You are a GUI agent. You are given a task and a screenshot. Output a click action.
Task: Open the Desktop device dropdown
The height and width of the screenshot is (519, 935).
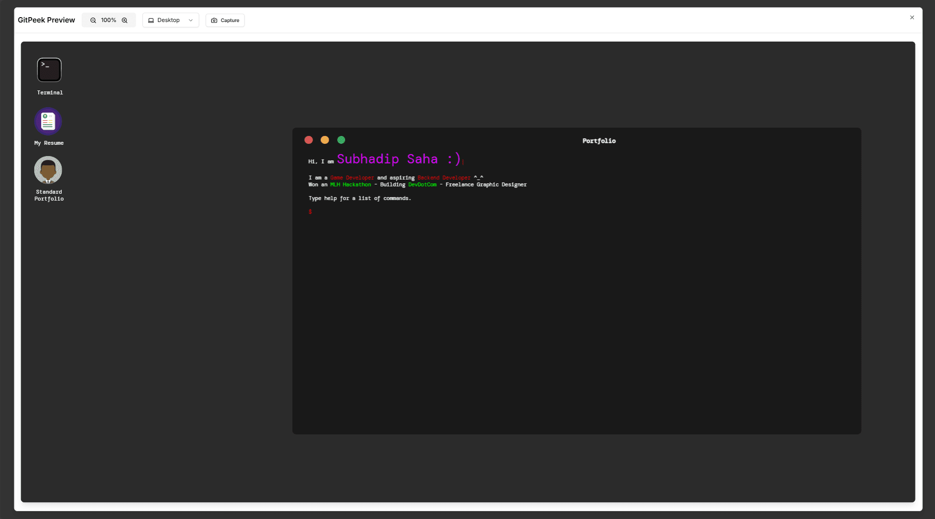(170, 20)
